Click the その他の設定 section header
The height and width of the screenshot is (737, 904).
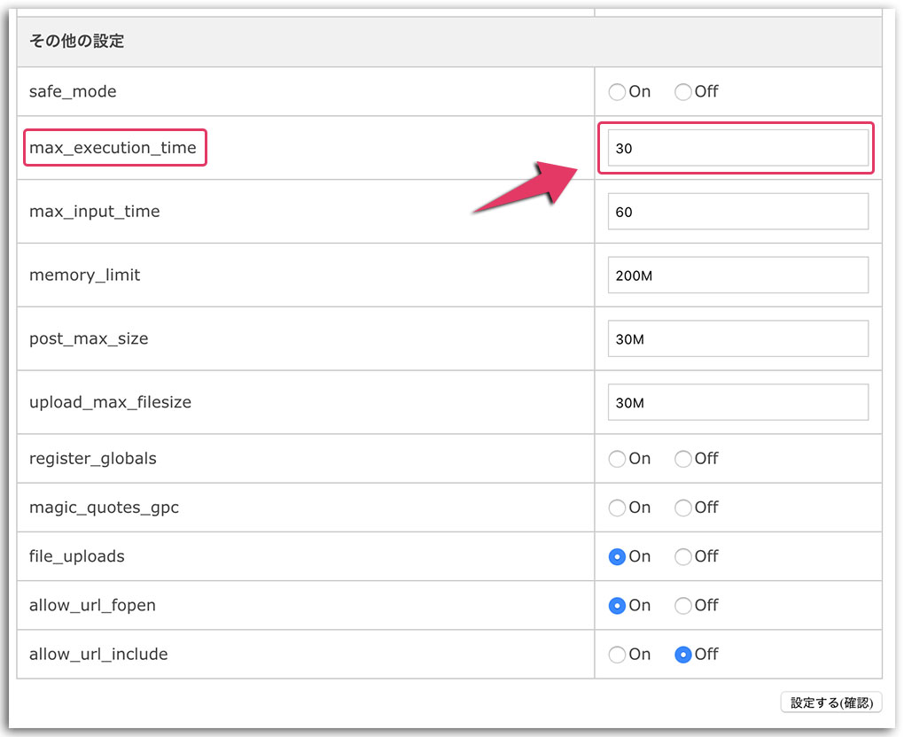76,42
